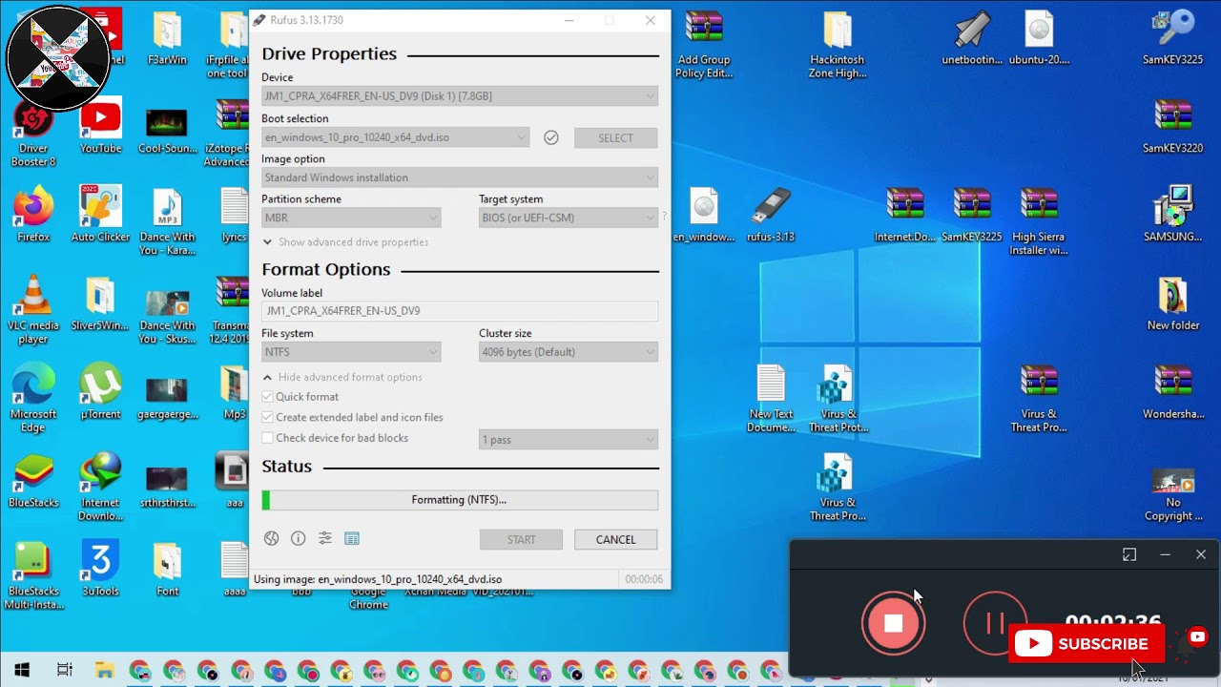1221x687 pixels.
Task: Open 3uTools desktop icon
Action: tap(100, 570)
